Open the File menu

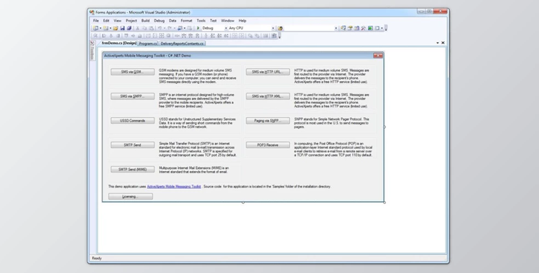[96, 21]
